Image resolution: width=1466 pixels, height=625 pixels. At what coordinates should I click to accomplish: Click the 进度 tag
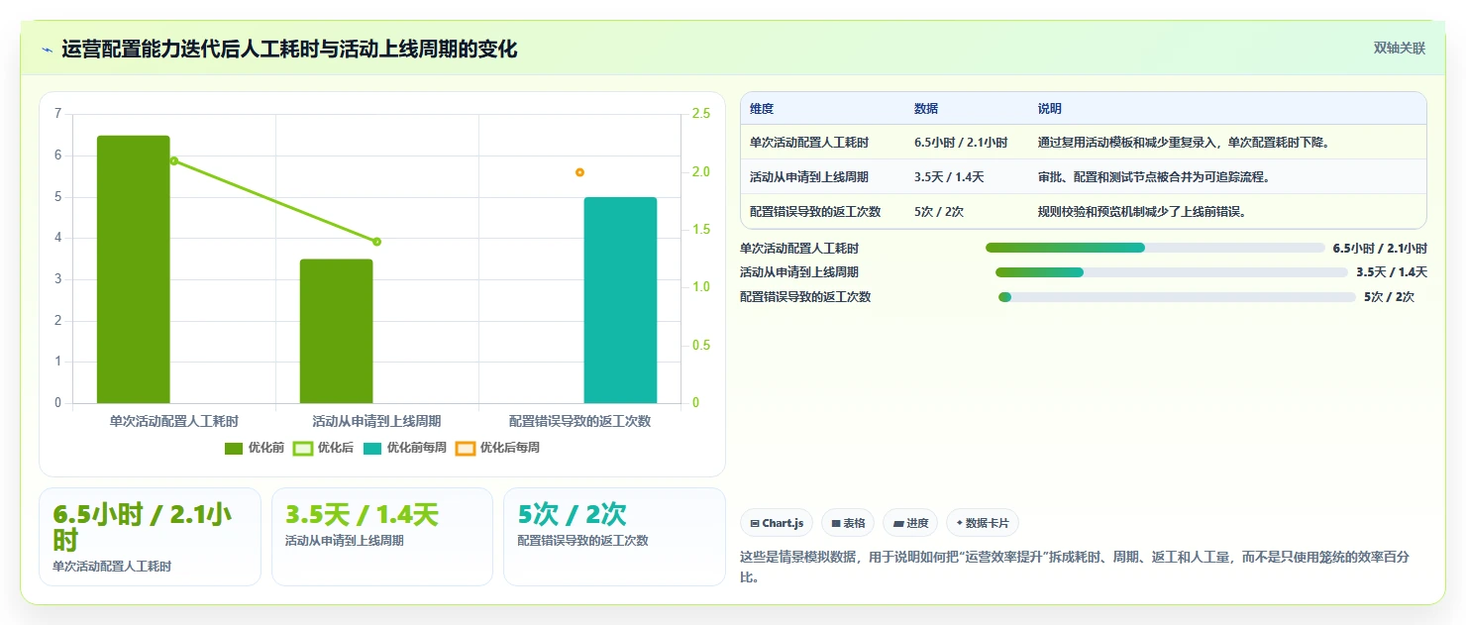coord(910,523)
